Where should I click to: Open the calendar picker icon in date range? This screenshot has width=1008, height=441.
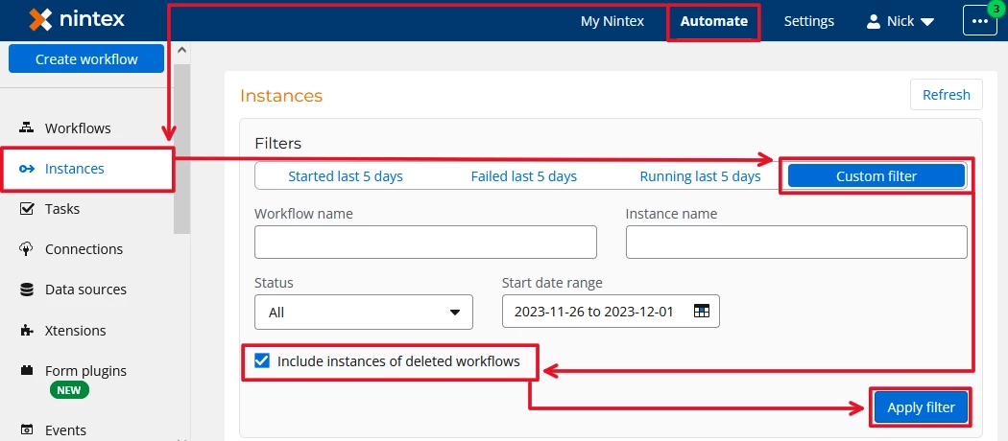point(702,312)
